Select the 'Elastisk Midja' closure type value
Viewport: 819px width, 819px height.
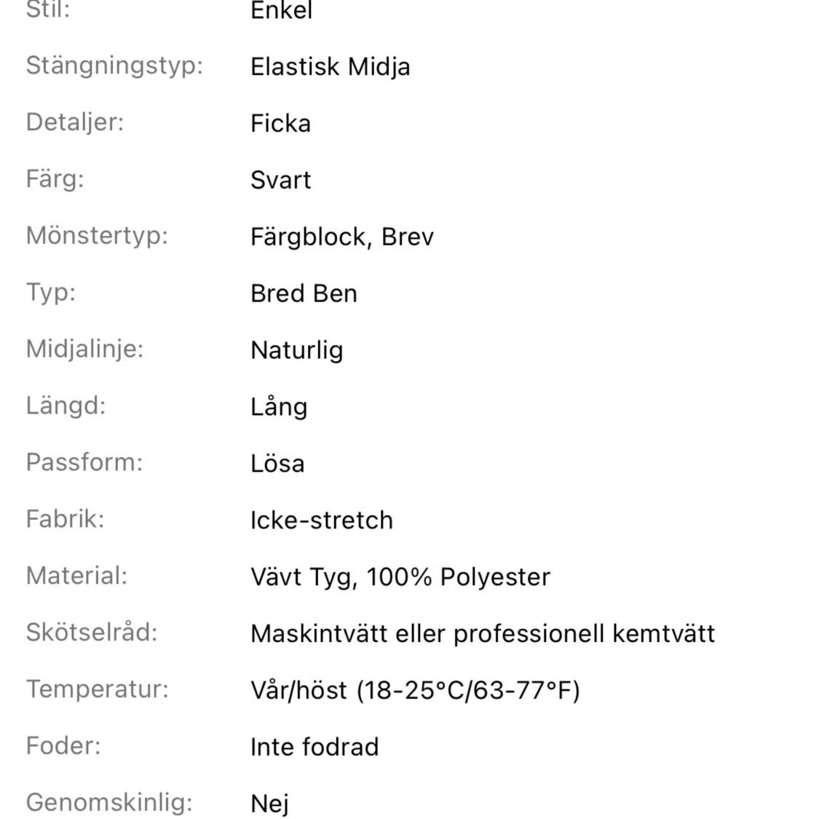click(330, 67)
